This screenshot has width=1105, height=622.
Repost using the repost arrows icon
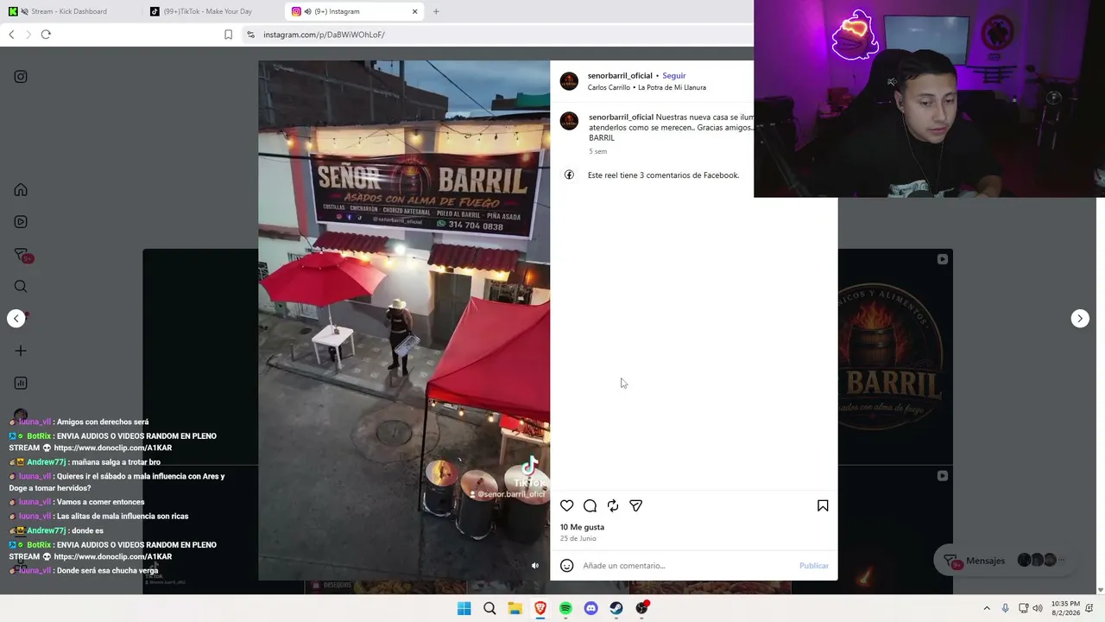coord(613,506)
